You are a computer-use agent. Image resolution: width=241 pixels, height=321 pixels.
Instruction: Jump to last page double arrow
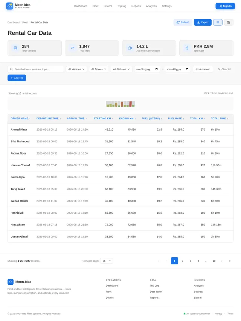(x=230, y=261)
